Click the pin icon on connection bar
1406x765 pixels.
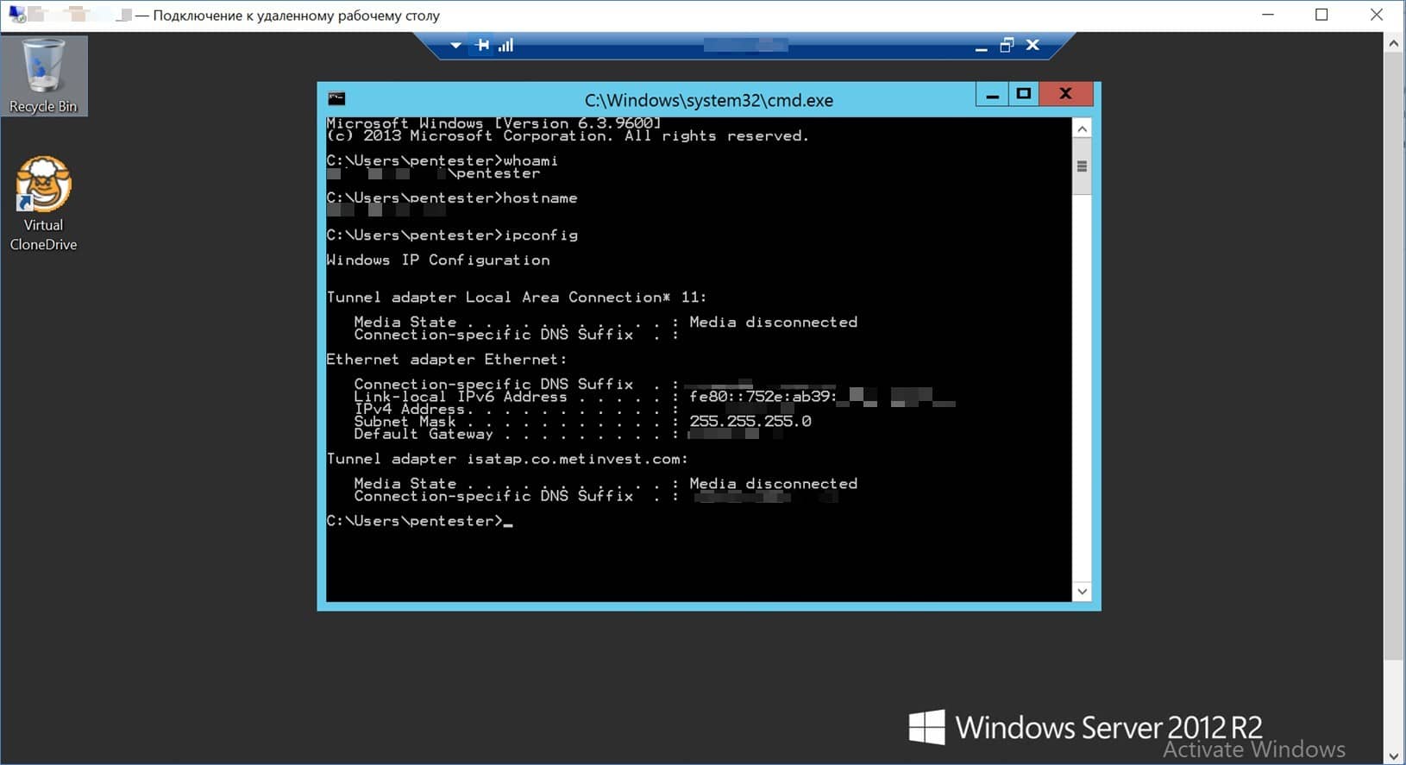coord(483,45)
